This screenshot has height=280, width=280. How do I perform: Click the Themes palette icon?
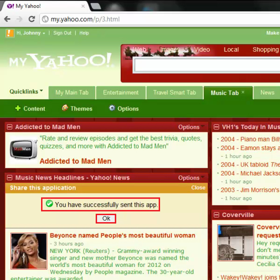click(65, 108)
